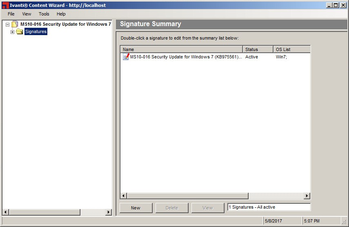Click the Signatures folder icon
The height and width of the screenshot is (227, 349).
tap(19, 31)
